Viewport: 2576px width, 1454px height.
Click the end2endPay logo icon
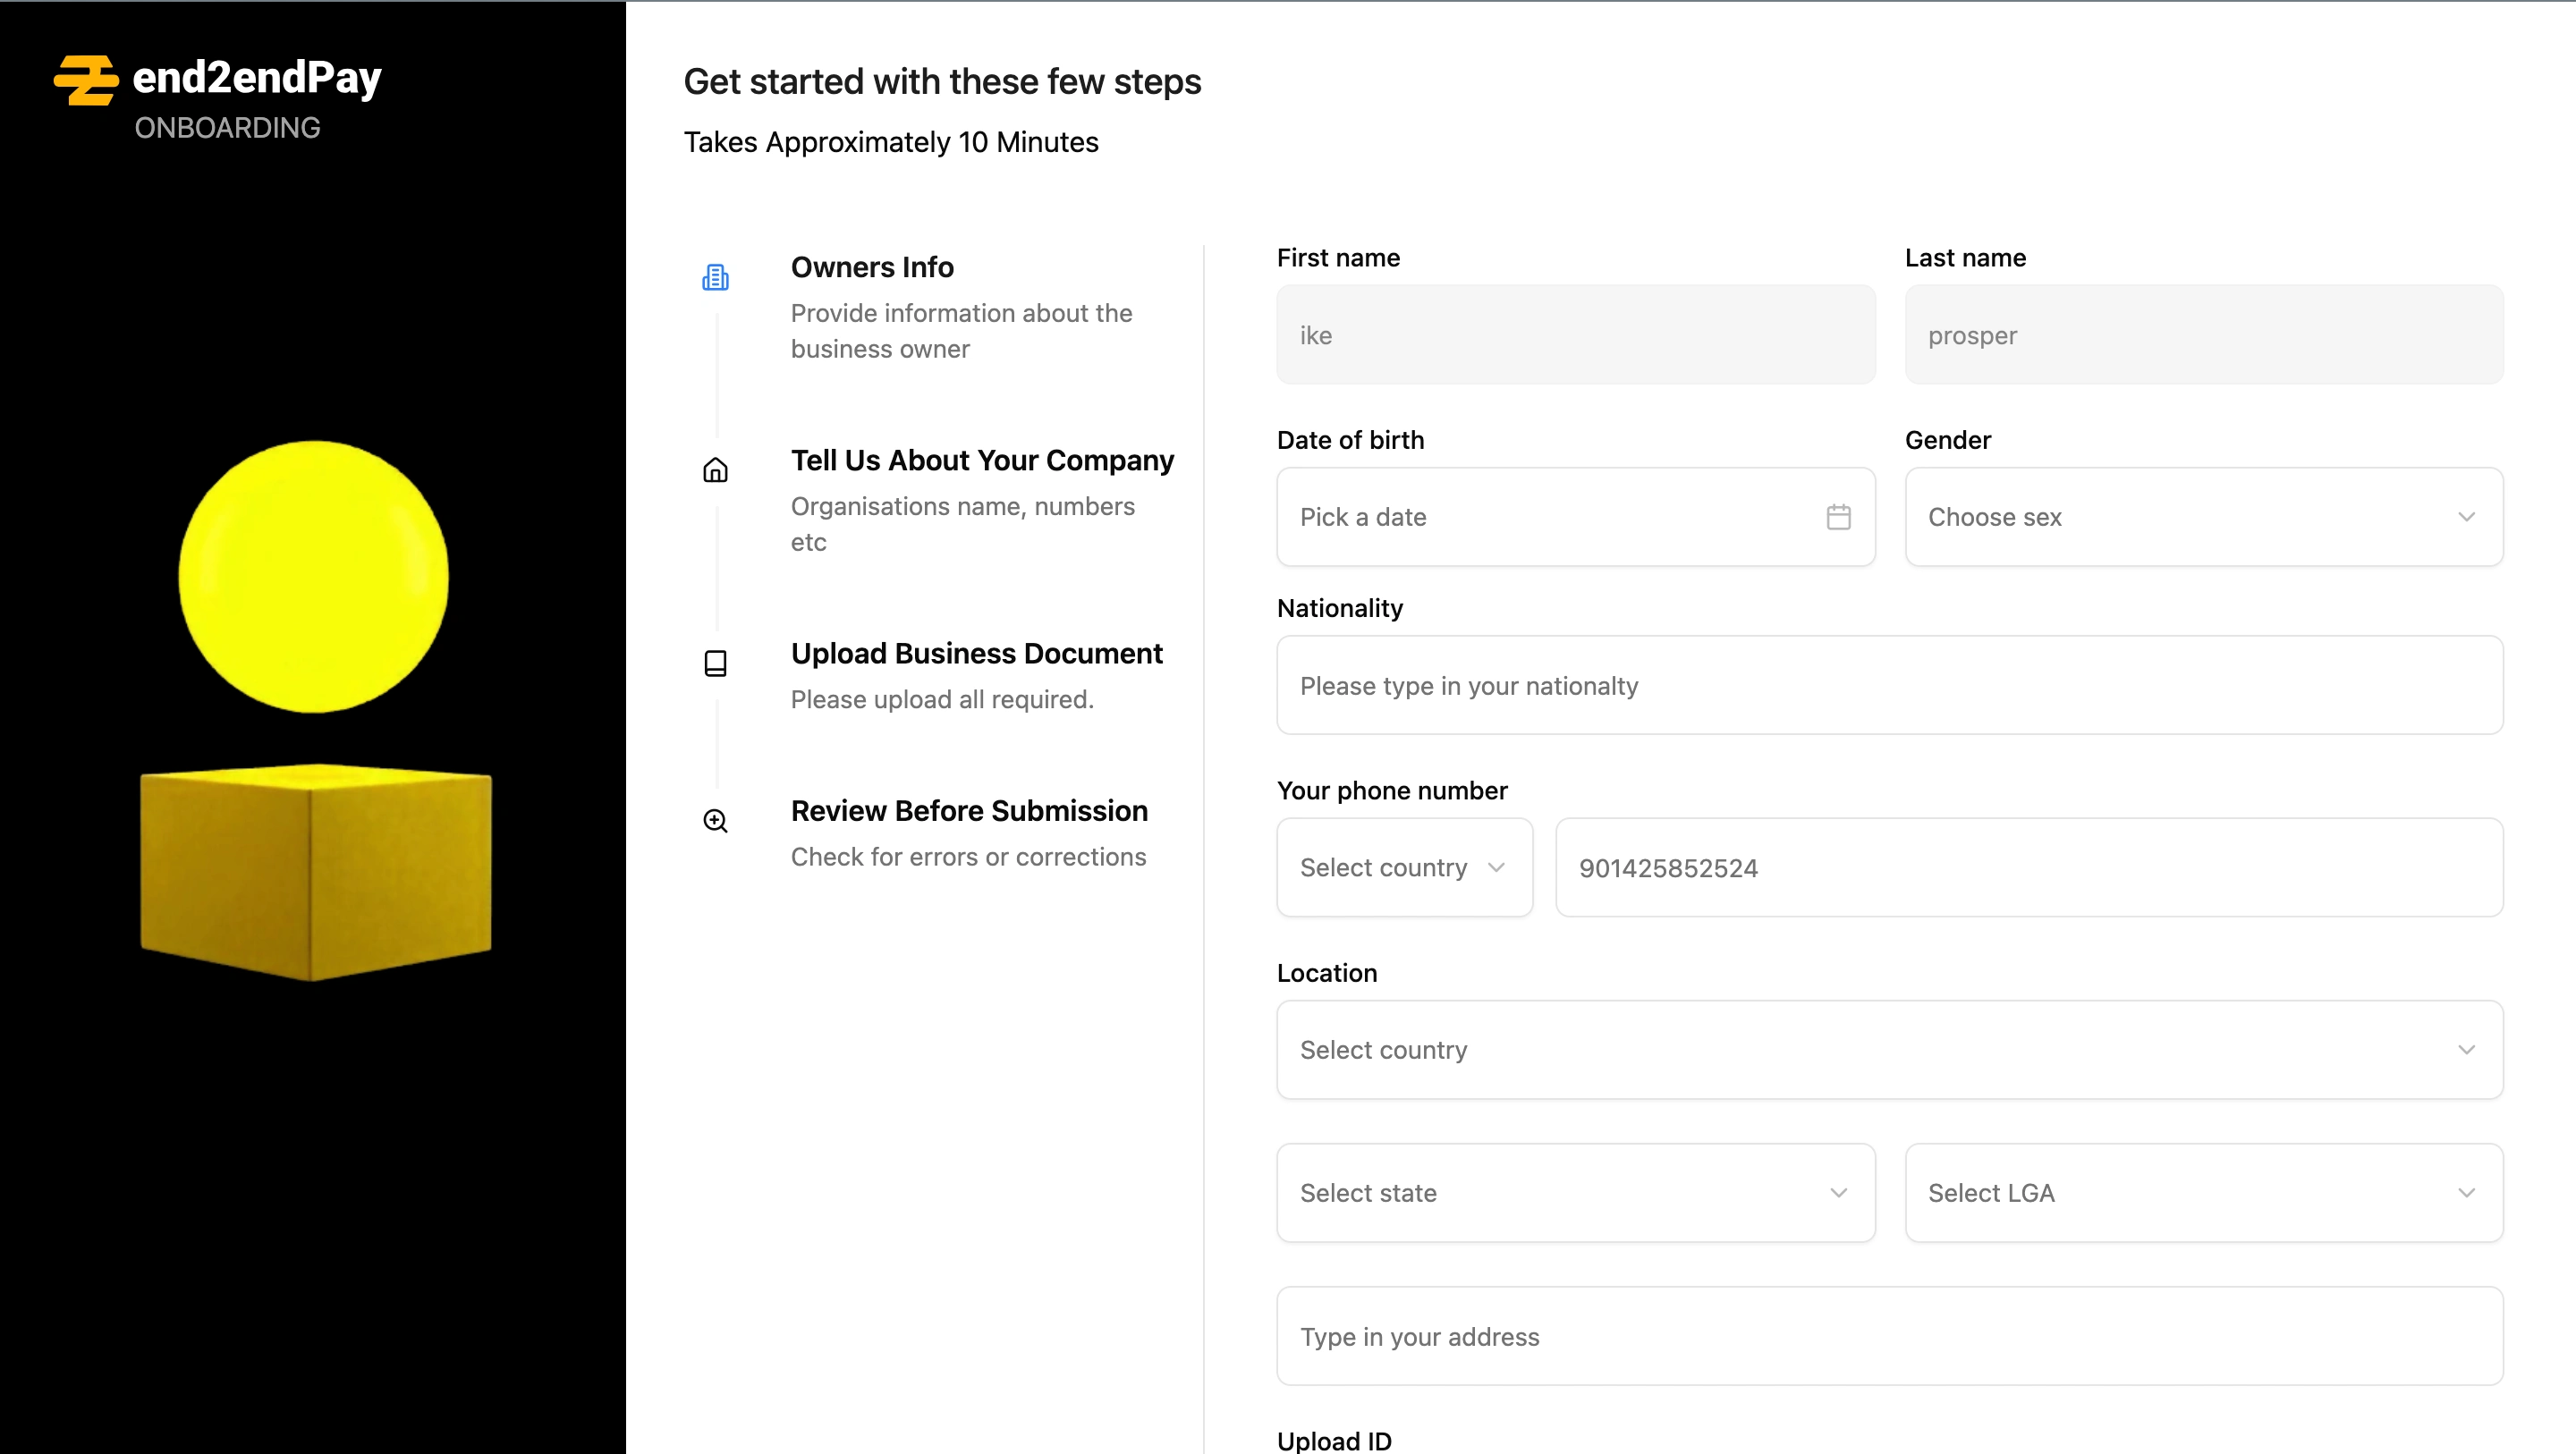click(x=86, y=80)
